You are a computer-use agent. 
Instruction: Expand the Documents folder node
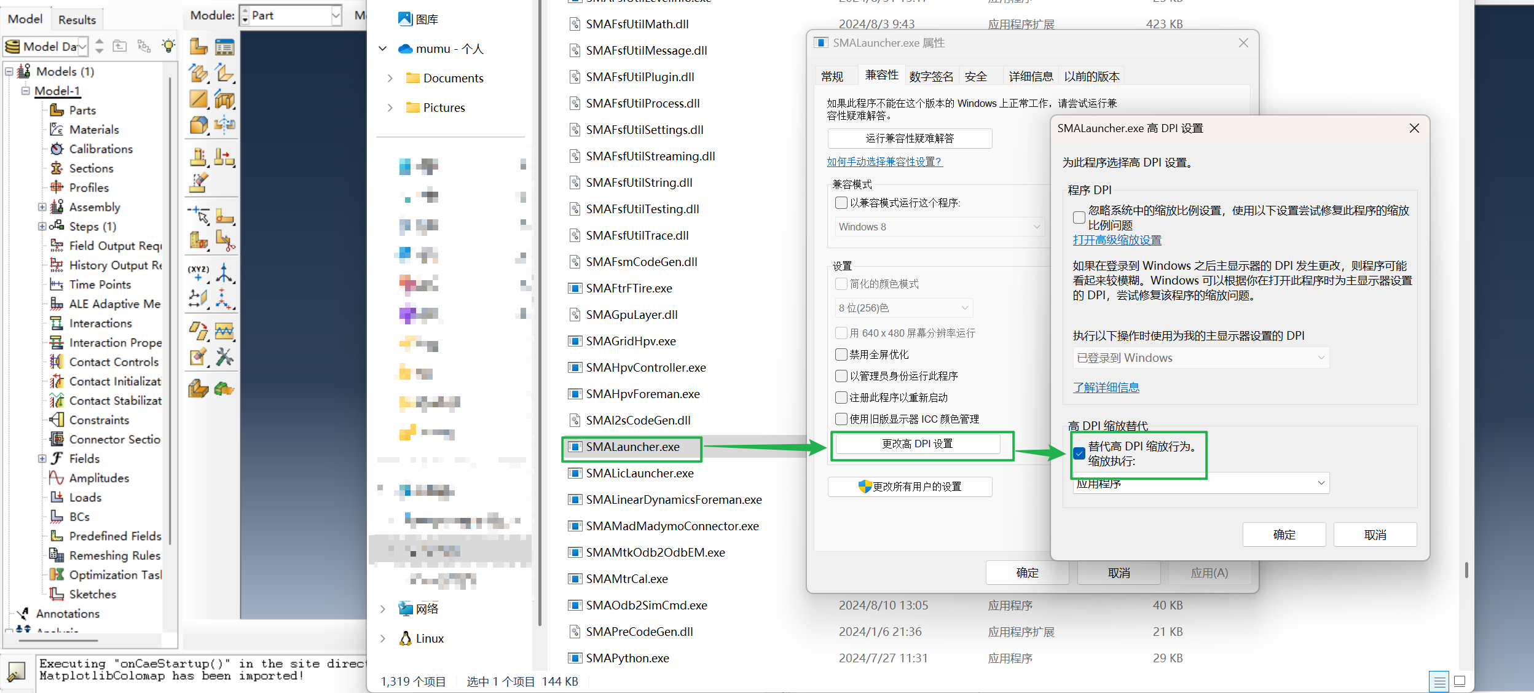(390, 78)
